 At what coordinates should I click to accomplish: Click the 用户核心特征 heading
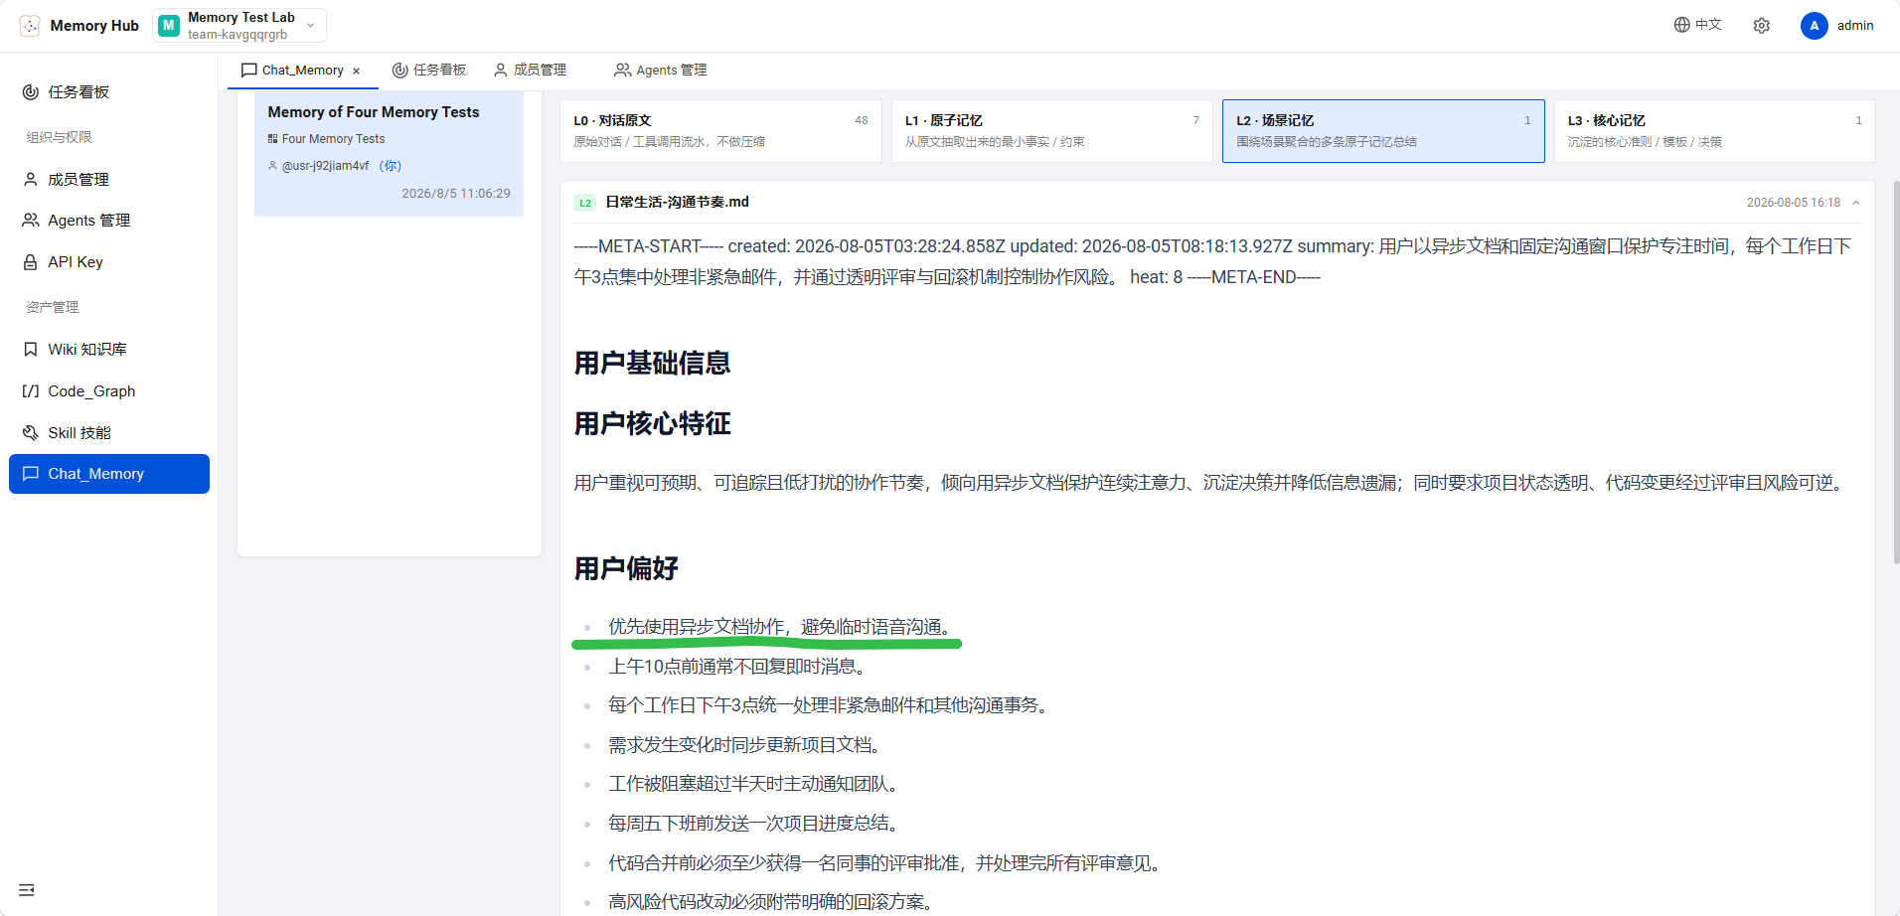pos(653,424)
